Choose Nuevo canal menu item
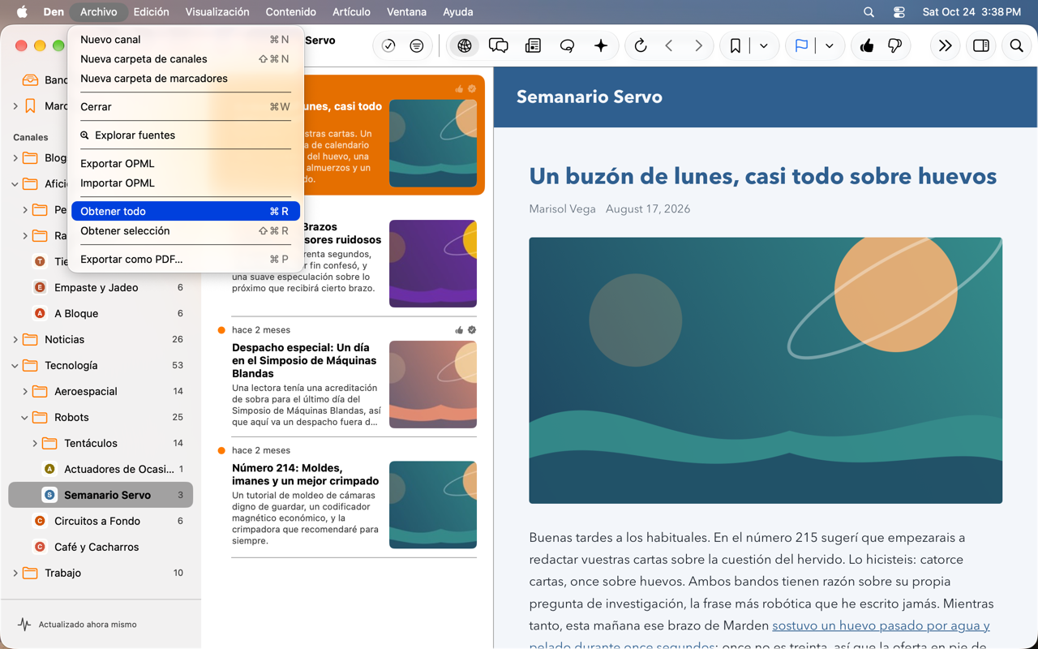The image size is (1038, 649). click(186, 40)
